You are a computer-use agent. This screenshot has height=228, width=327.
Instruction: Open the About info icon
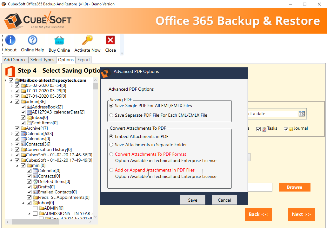10,40
